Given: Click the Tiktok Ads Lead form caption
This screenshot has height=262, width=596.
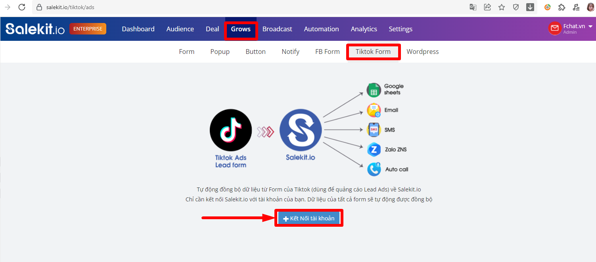Looking at the screenshot, I should (231, 161).
